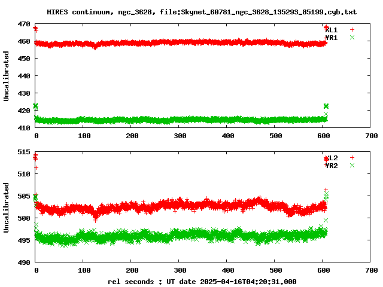Click the 490 tick label on bottom plot

point(24,262)
